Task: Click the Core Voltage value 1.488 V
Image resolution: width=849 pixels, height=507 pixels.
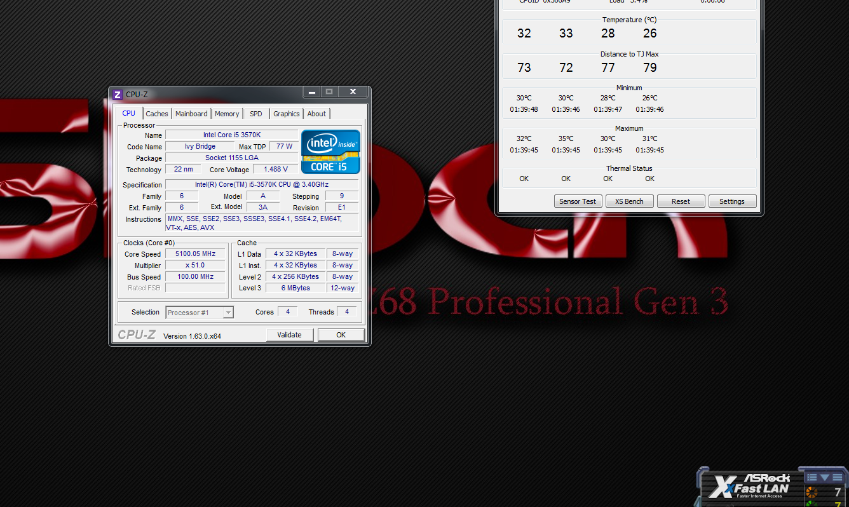Action: coord(276,169)
